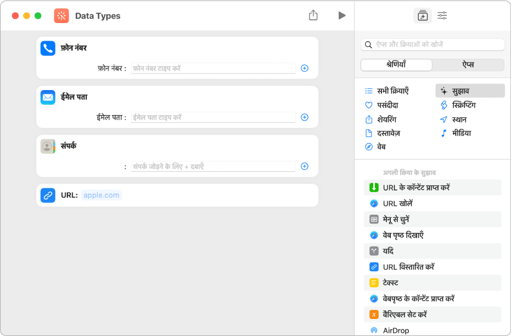The height and width of the screenshot is (336, 511).
Task: Switch to the श्रेणियाँ tab
Action: click(x=396, y=65)
